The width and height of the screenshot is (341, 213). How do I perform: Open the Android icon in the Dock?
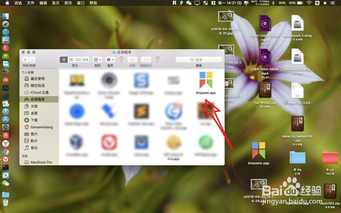pos(5,56)
